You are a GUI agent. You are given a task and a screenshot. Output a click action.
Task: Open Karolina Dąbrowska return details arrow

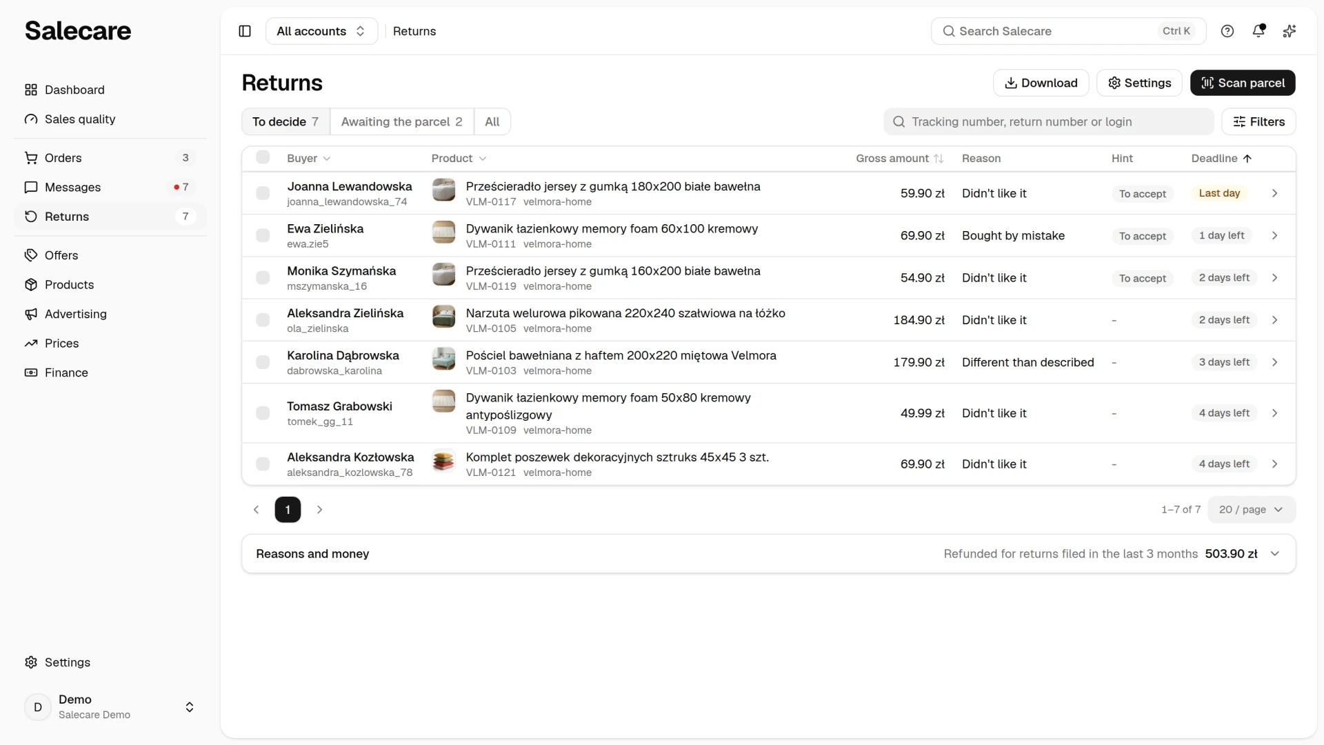1274,362
